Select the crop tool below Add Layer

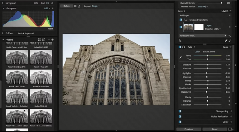180,41
